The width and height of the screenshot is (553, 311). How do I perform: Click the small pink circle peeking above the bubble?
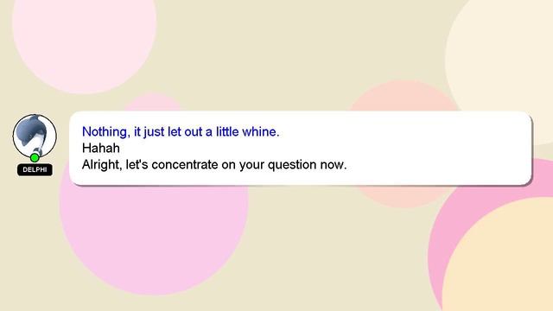[153, 103]
